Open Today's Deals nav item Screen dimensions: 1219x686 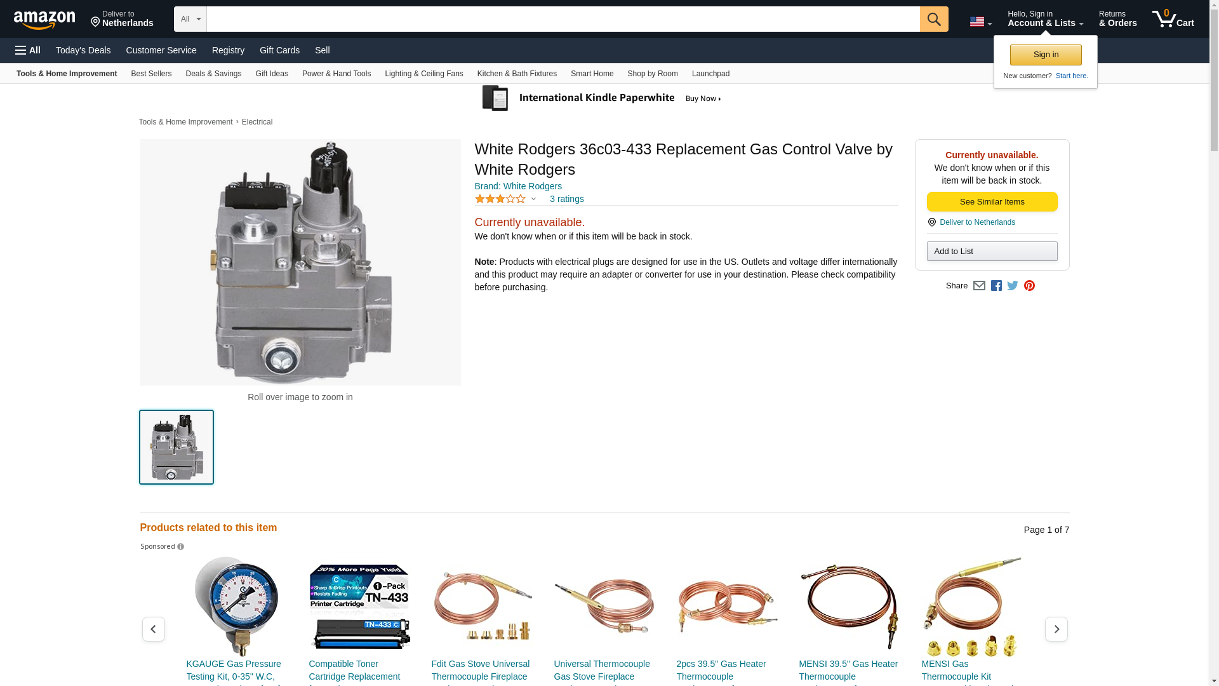[83, 50]
